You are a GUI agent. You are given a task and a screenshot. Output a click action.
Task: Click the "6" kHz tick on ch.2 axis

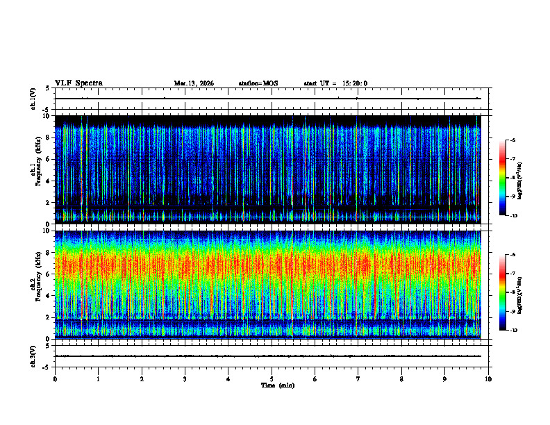48,274
